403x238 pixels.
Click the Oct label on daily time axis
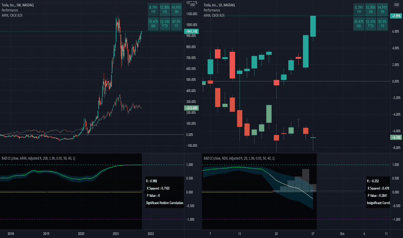[x=342, y=234]
